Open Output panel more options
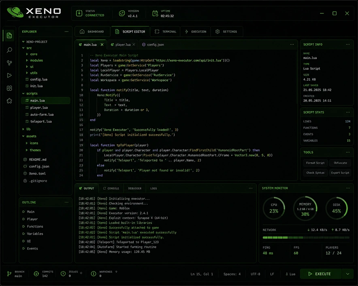 point(251,188)
